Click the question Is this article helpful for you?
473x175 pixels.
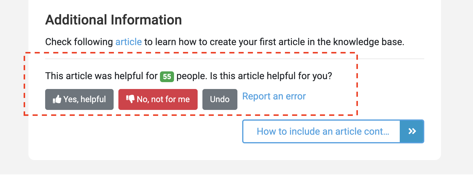click(271, 76)
